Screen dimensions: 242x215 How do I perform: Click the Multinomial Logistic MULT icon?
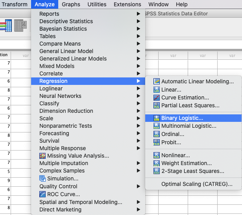pyautogui.click(x=157, y=126)
